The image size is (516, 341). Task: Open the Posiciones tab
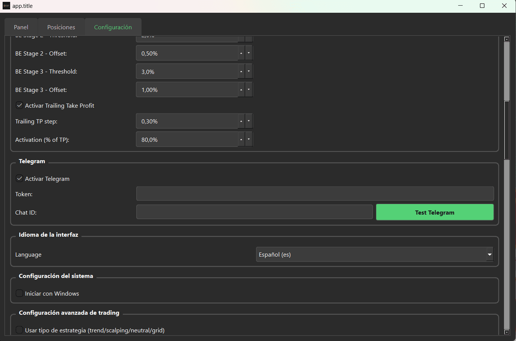[x=61, y=27]
